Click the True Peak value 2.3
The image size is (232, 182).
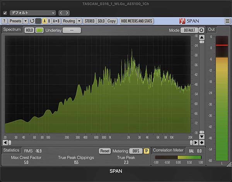point(126,162)
